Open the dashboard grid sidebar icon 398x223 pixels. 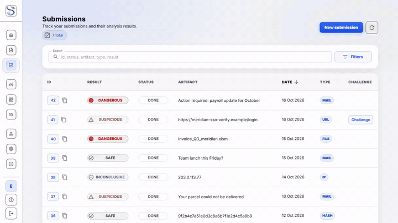click(x=11, y=99)
